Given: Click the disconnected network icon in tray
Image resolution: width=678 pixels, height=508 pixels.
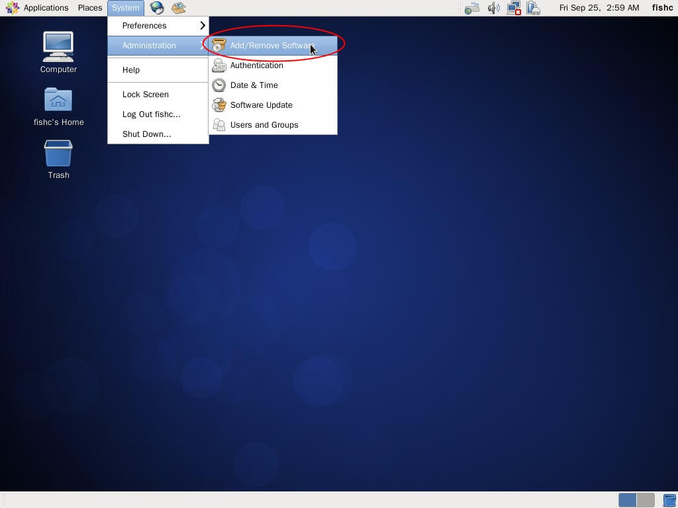Looking at the screenshot, I should (514, 8).
